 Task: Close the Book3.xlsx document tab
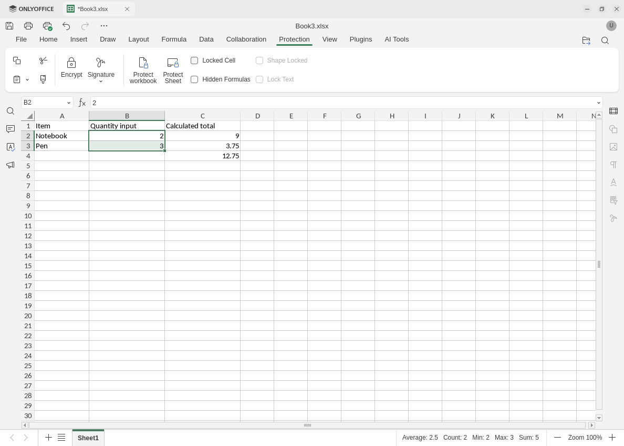coord(127,9)
